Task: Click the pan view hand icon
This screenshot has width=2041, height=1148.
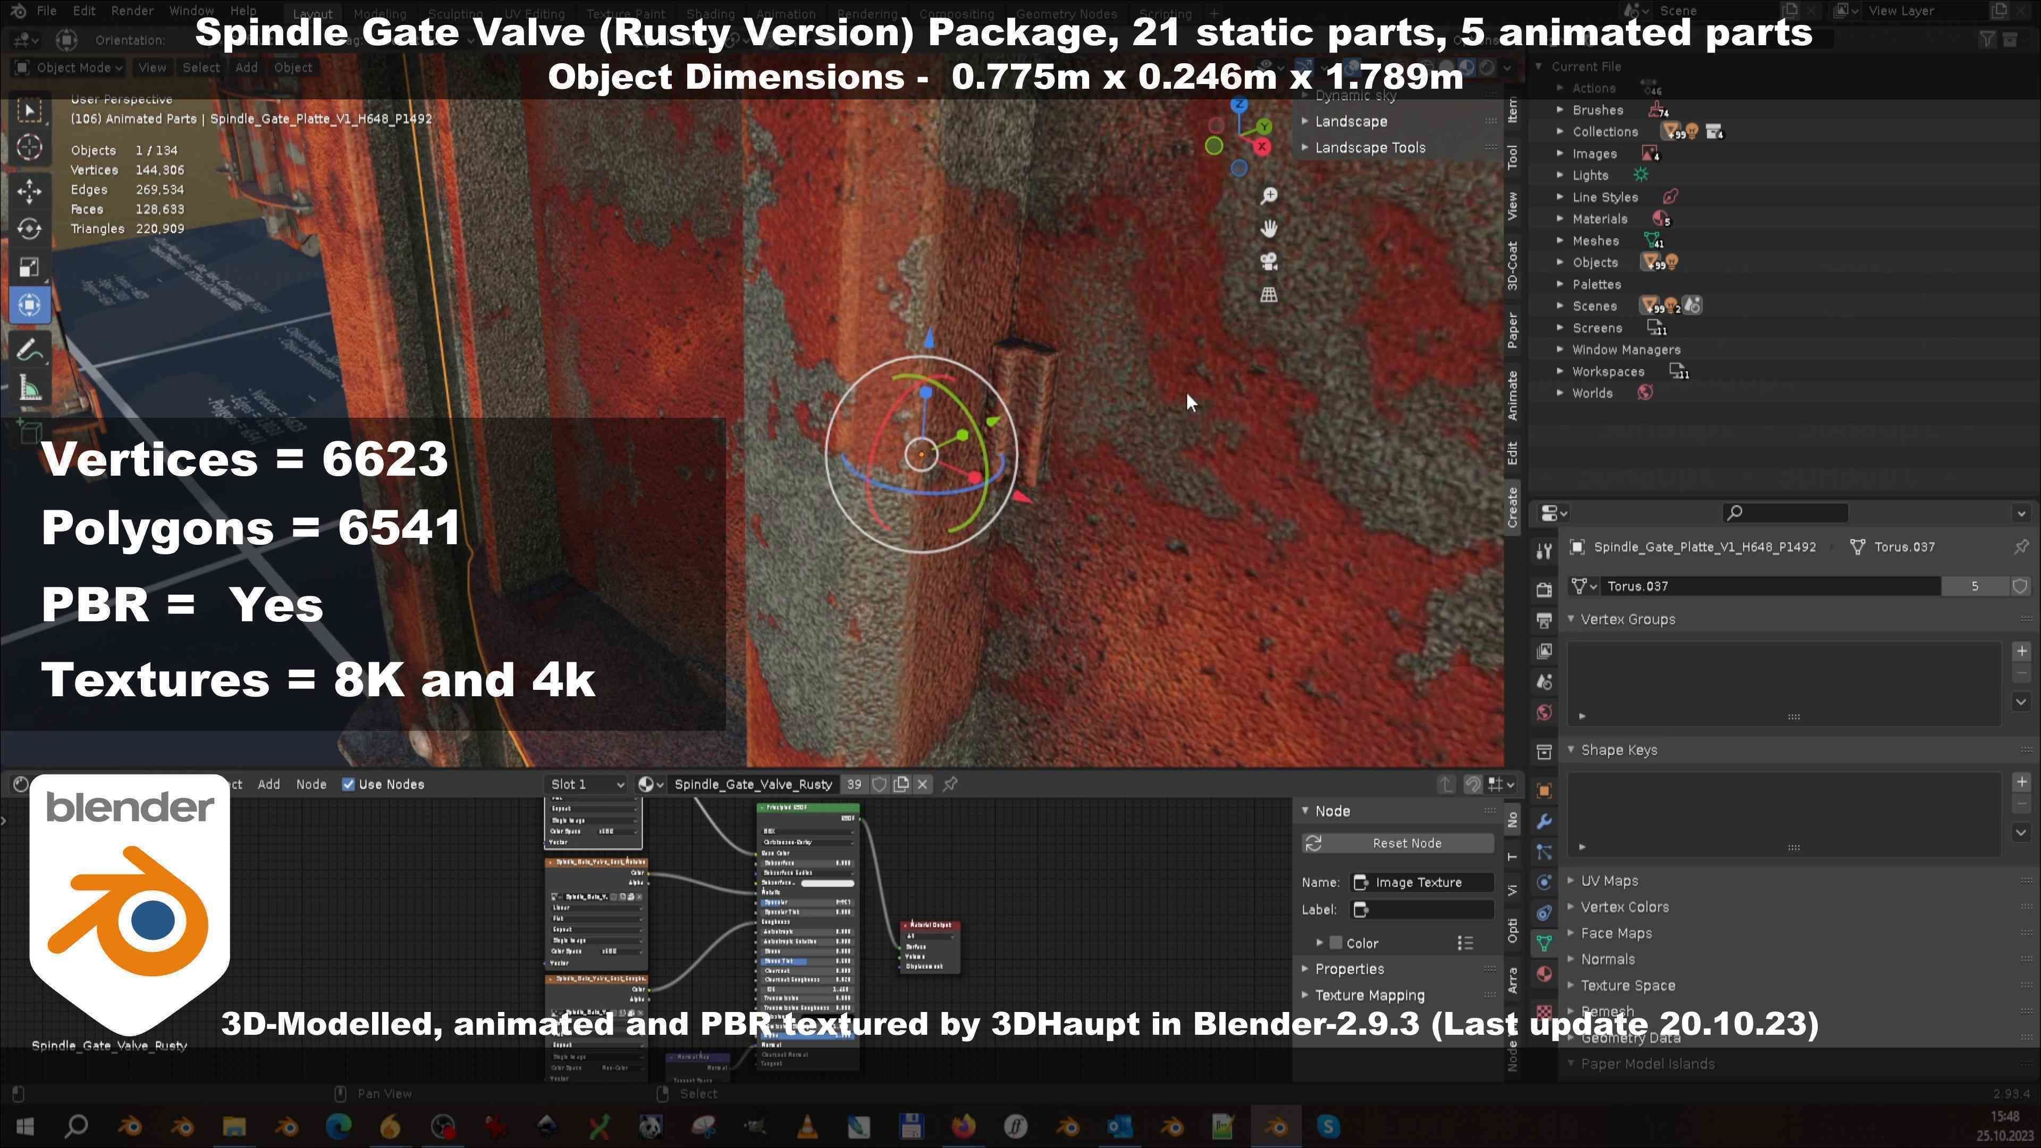Action: [1269, 229]
